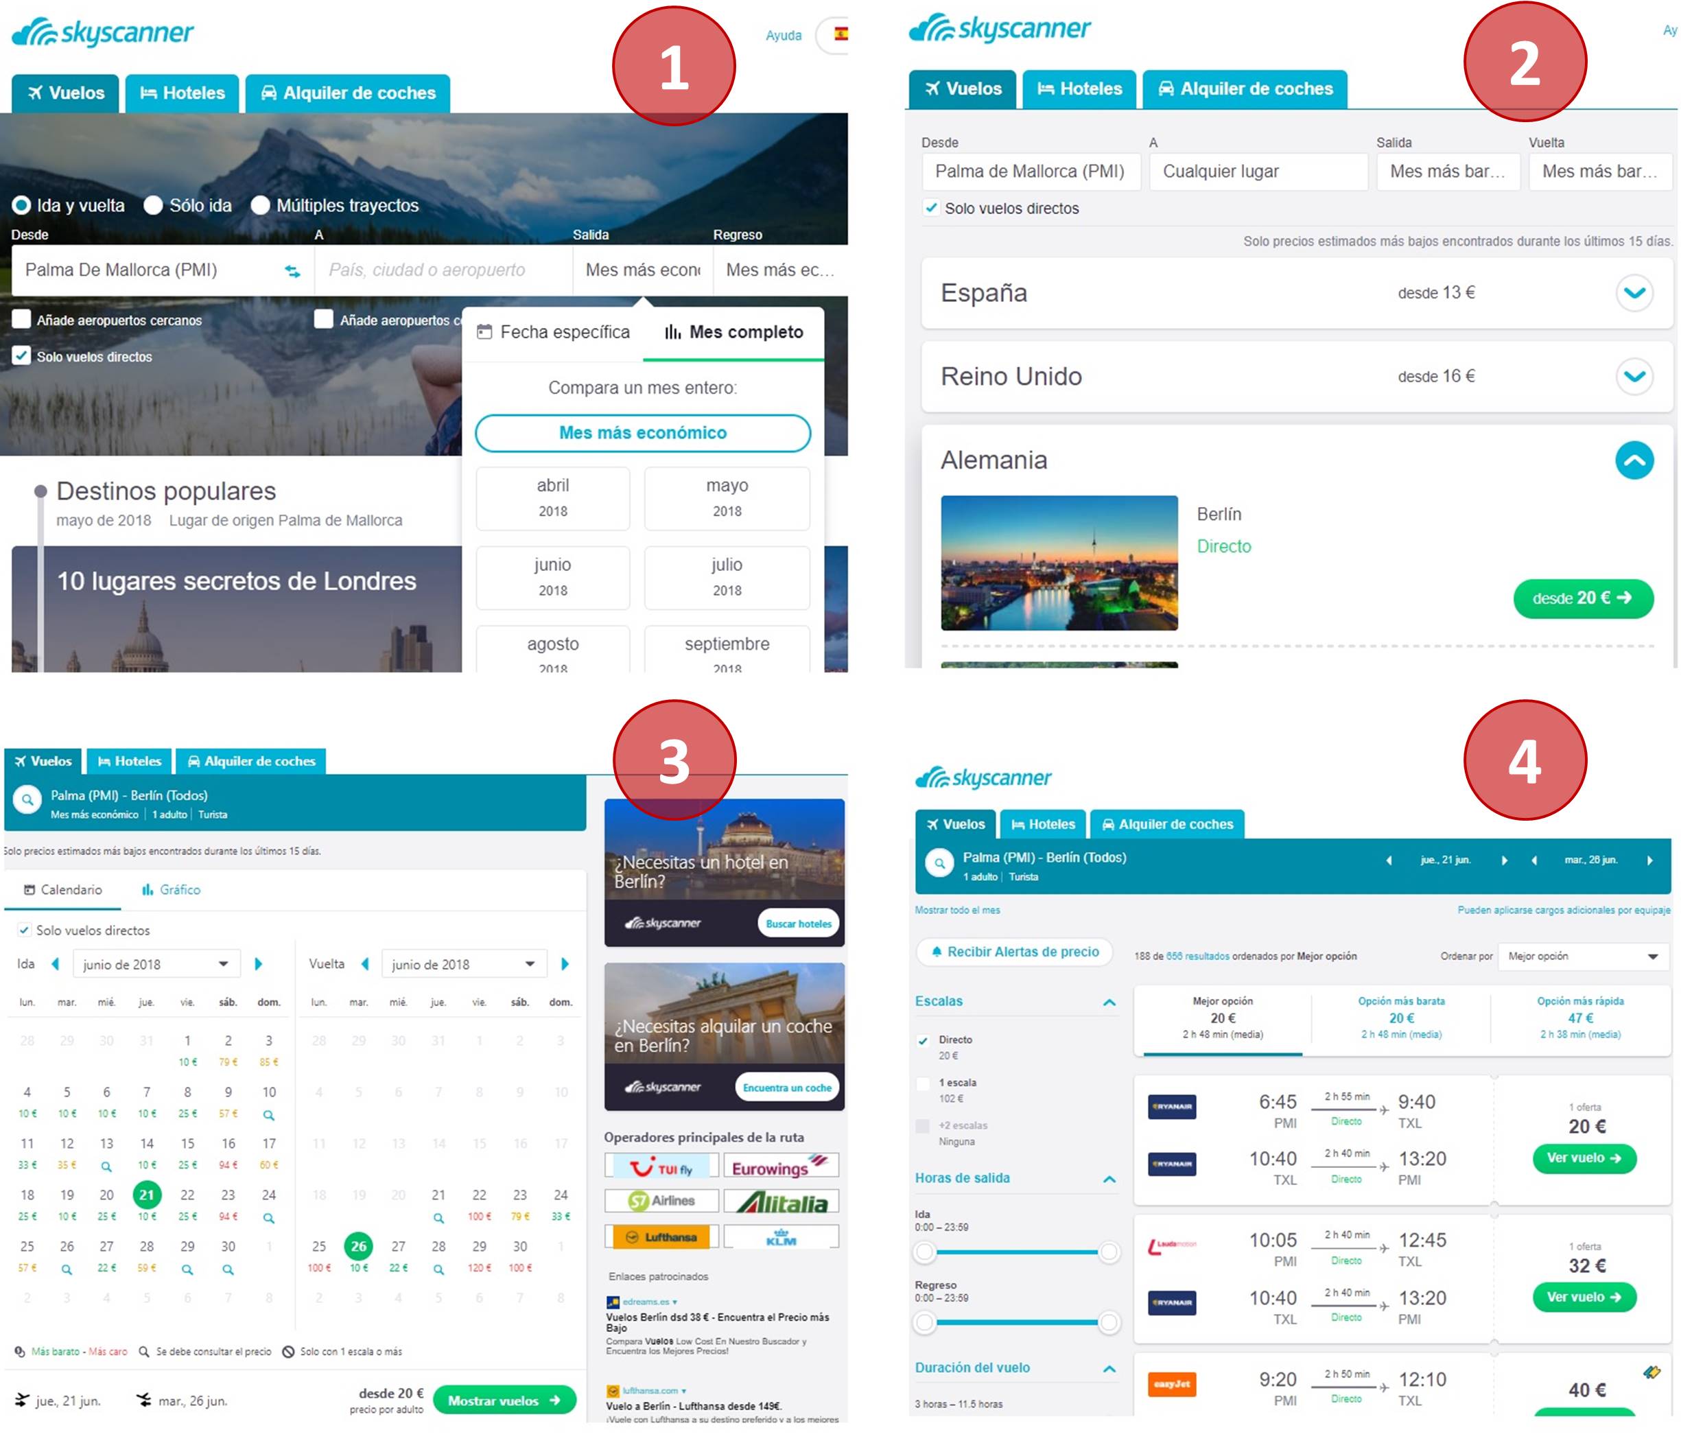Click the Ryanair logo on 6:45 flight
This screenshot has height=1443, width=1681.
tap(1171, 1107)
